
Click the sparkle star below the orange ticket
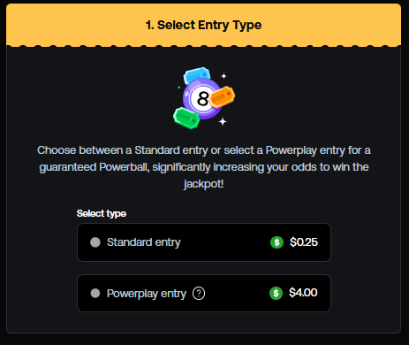click(223, 121)
